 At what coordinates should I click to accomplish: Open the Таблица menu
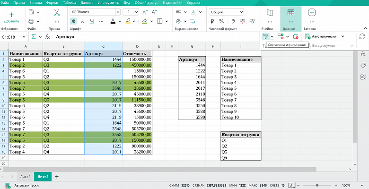click(x=70, y=3)
